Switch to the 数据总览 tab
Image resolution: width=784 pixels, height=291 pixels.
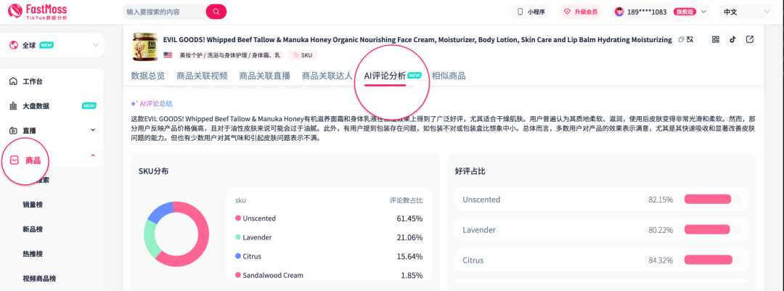pyautogui.click(x=147, y=76)
